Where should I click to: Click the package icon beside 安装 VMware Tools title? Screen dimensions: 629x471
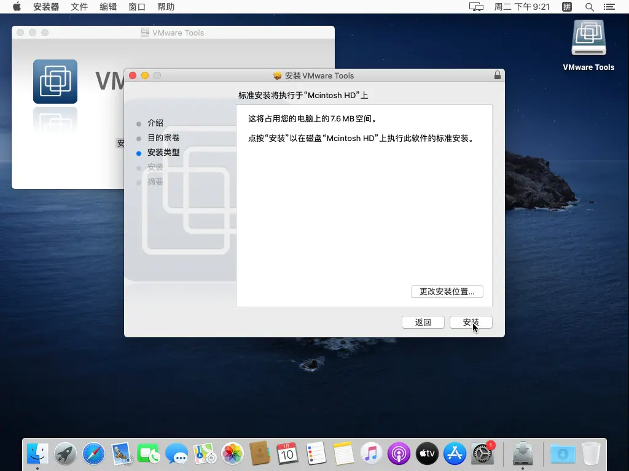pyautogui.click(x=277, y=75)
